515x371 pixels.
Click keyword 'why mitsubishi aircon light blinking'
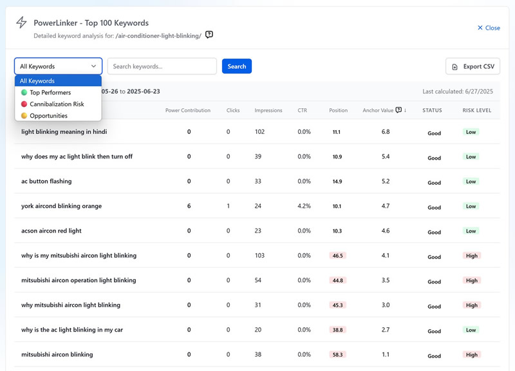[x=71, y=305]
